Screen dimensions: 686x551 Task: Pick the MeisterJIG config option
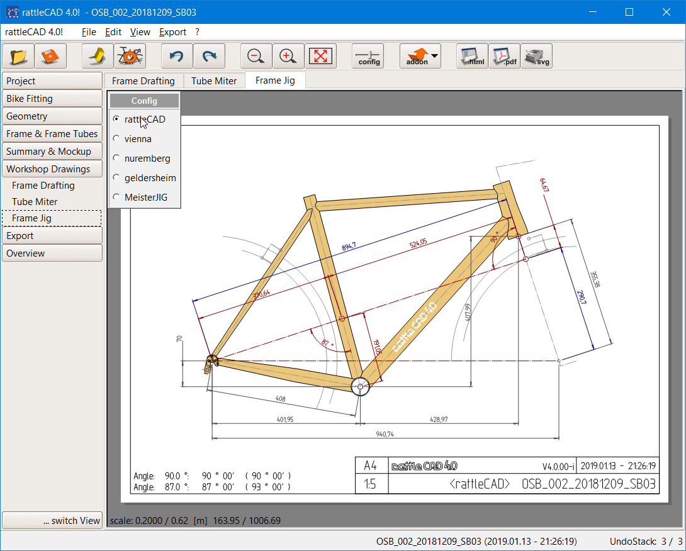tap(140, 198)
